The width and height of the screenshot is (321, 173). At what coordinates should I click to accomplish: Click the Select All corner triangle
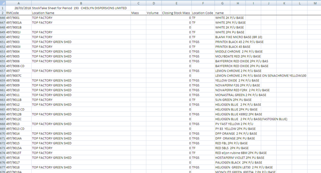[x=3, y=3]
